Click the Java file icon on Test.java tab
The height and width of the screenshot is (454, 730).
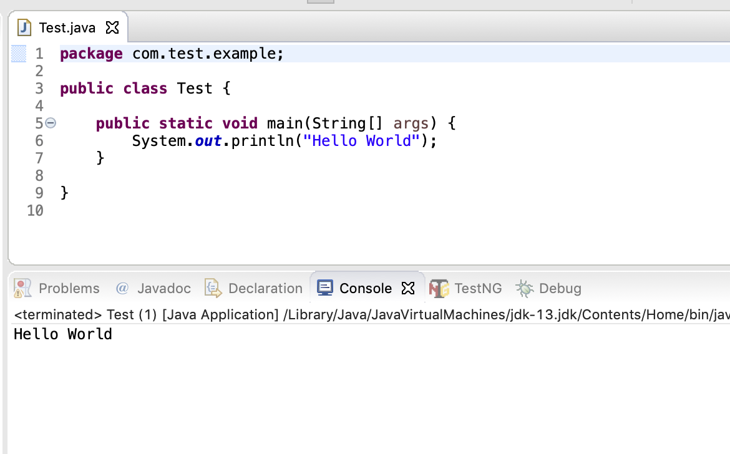pyautogui.click(x=24, y=26)
